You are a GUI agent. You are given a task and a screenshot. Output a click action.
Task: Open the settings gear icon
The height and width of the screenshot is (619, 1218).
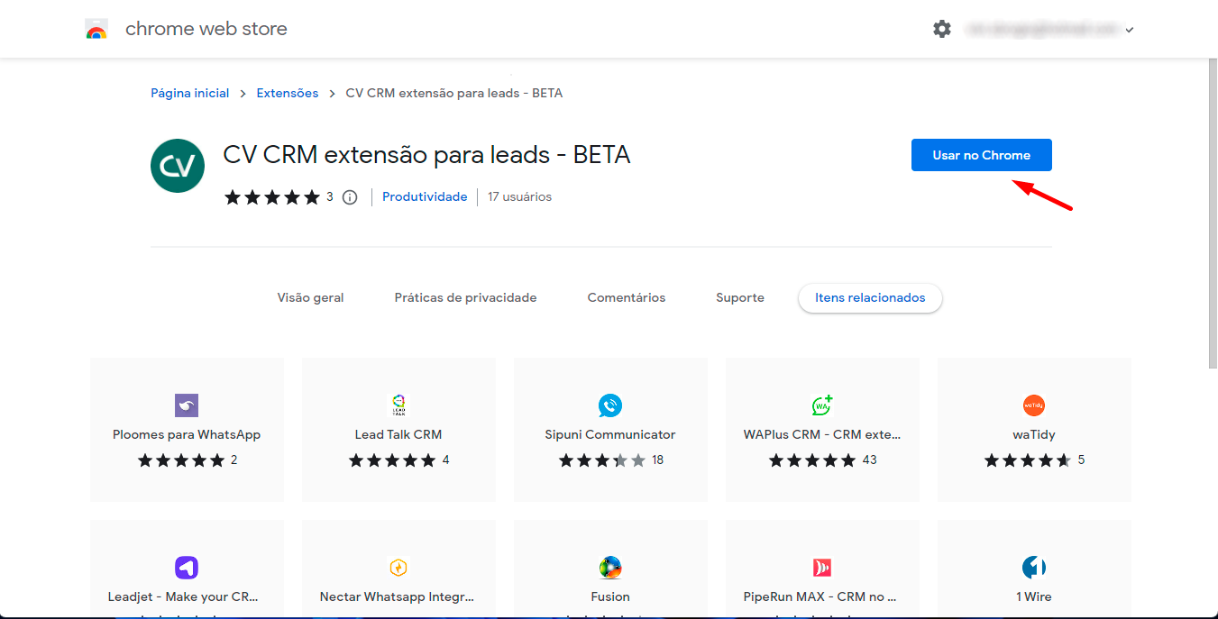pos(942,29)
